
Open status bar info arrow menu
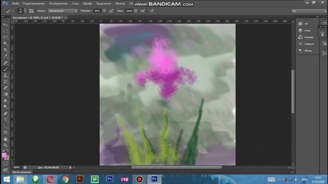71,168
